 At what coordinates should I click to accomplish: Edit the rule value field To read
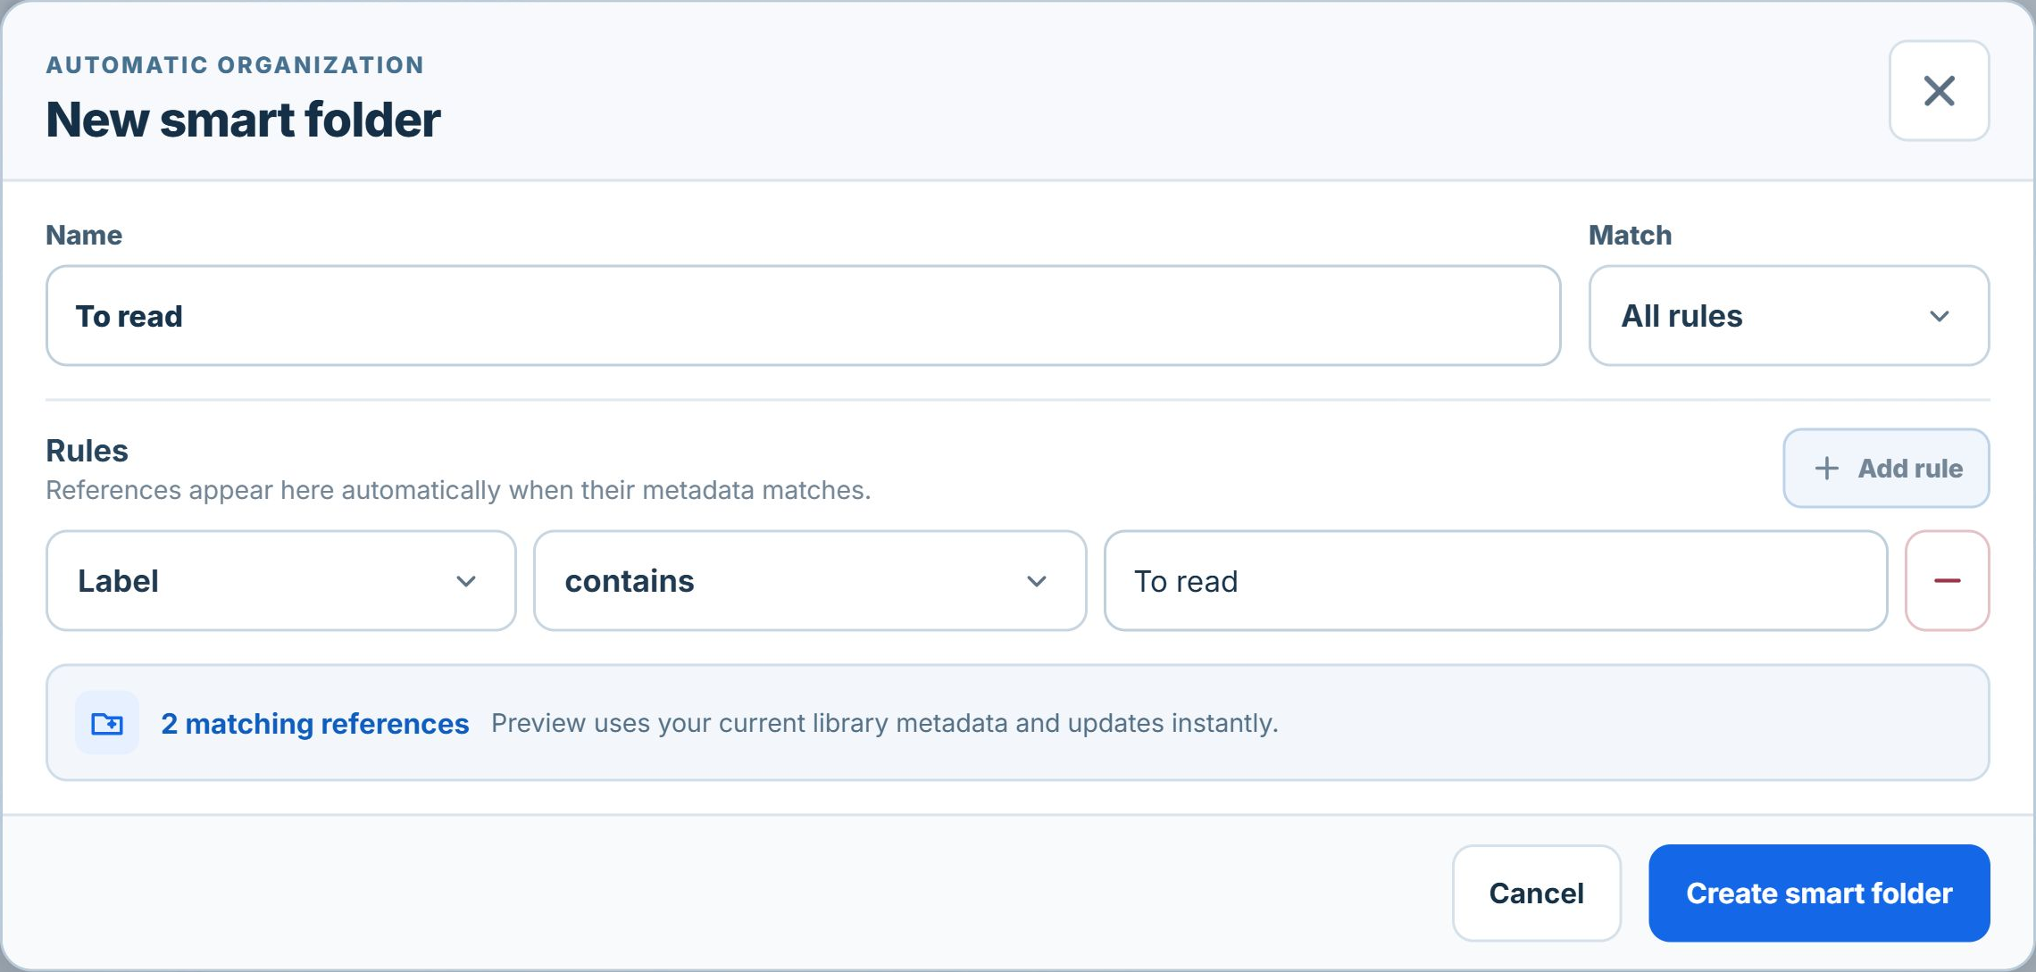click(1496, 581)
